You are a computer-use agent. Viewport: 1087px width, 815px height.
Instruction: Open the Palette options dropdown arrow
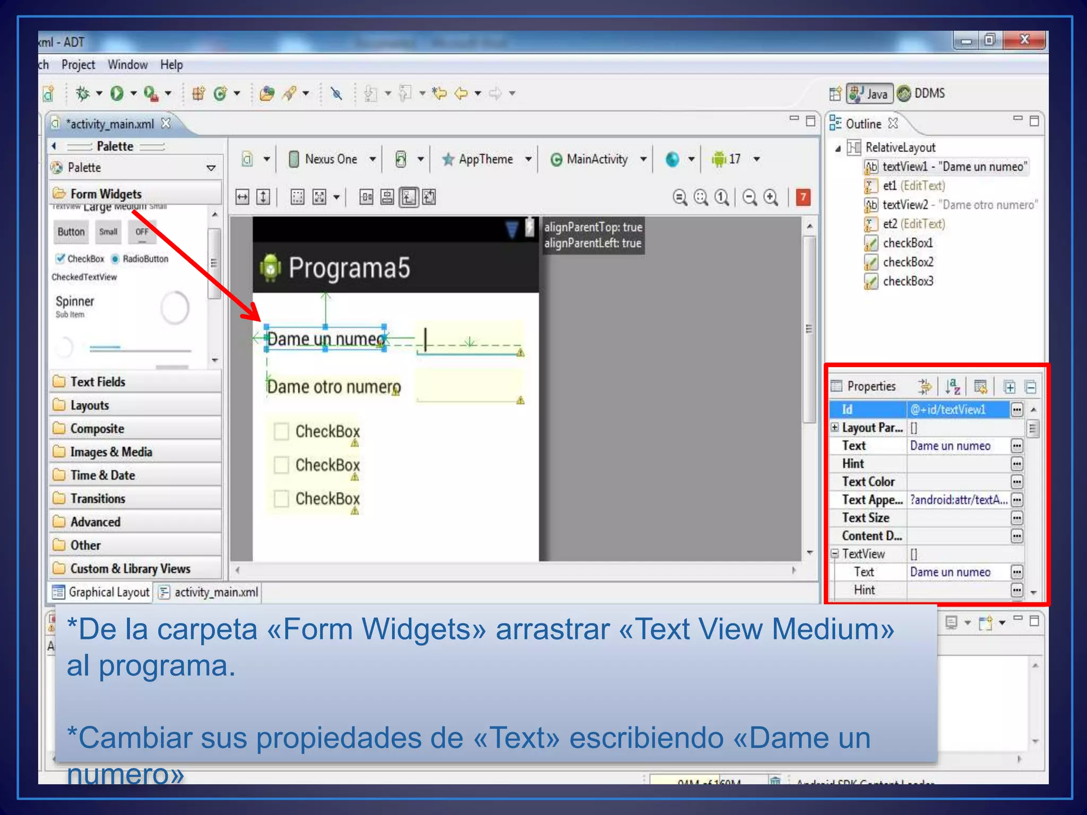point(211,168)
